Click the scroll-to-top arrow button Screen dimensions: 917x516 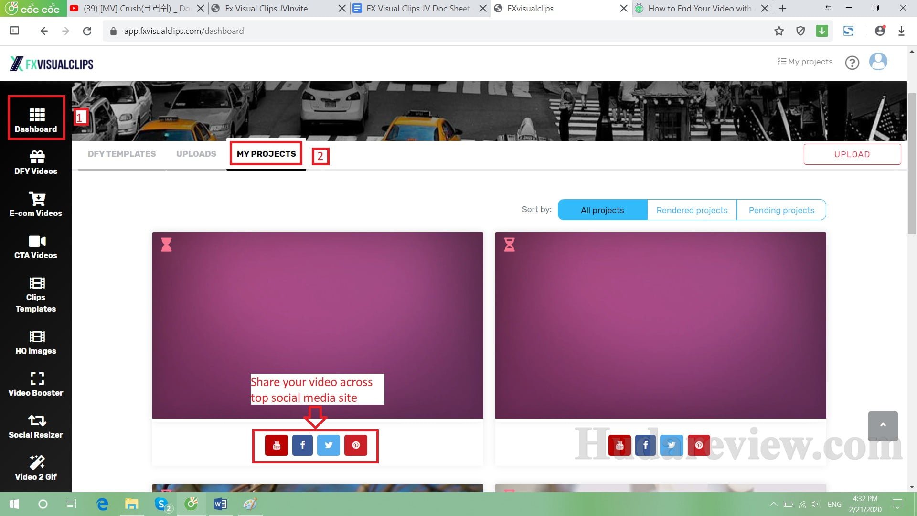point(883,426)
